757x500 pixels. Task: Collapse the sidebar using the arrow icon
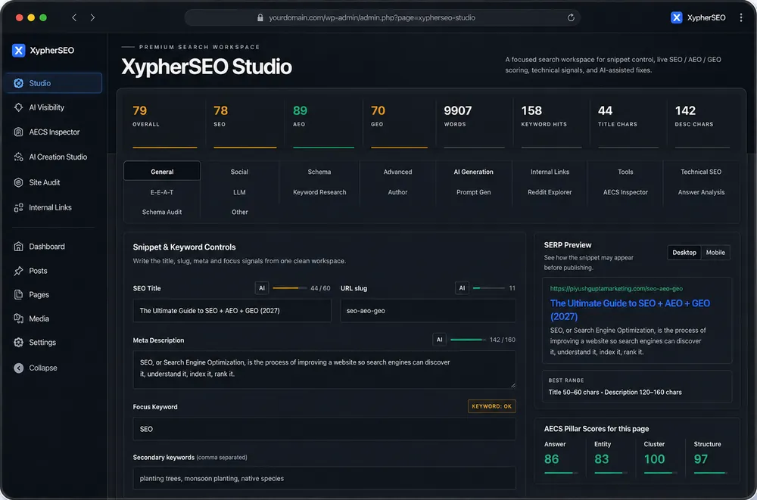point(18,368)
